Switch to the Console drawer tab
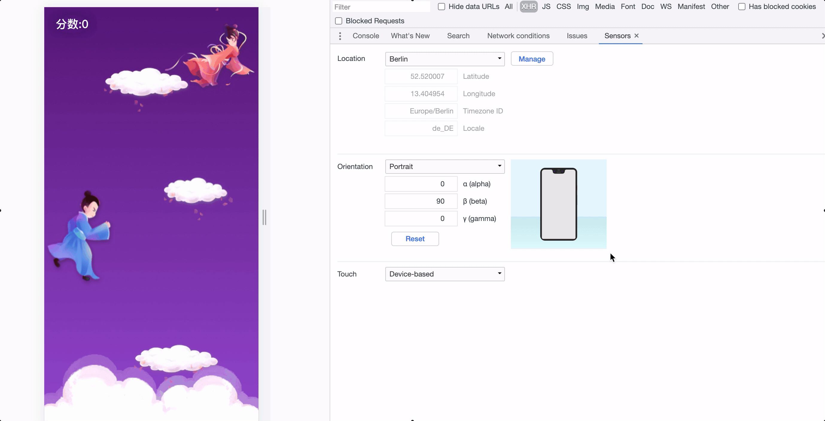This screenshot has width=825, height=421. point(366,36)
